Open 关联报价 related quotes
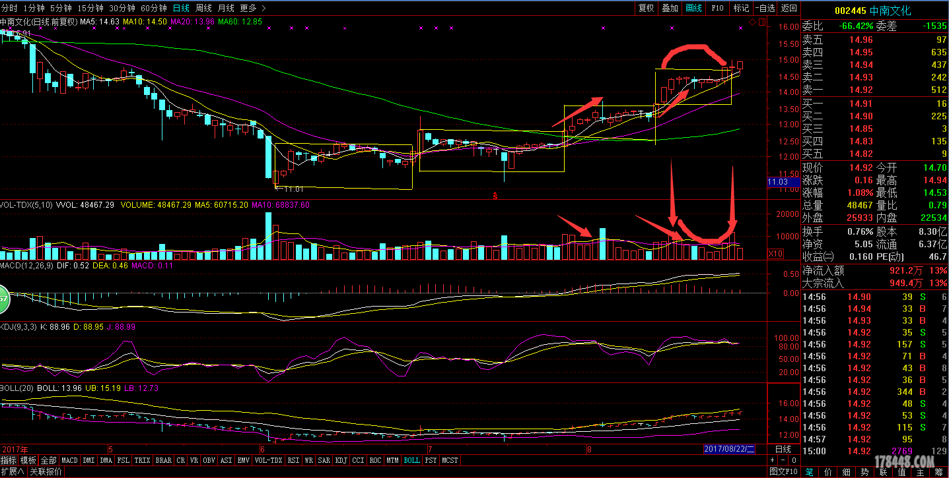This screenshot has width=949, height=478. 46,472
